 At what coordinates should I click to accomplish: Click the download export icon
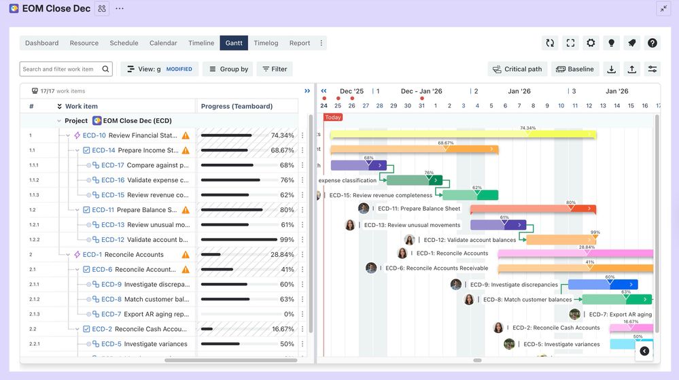pos(612,69)
